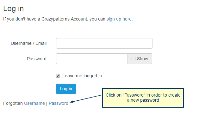This screenshot has width=199, height=119.
Task: Click the 'Crazypatterns Account' text in intro
Action: [x=64, y=19]
